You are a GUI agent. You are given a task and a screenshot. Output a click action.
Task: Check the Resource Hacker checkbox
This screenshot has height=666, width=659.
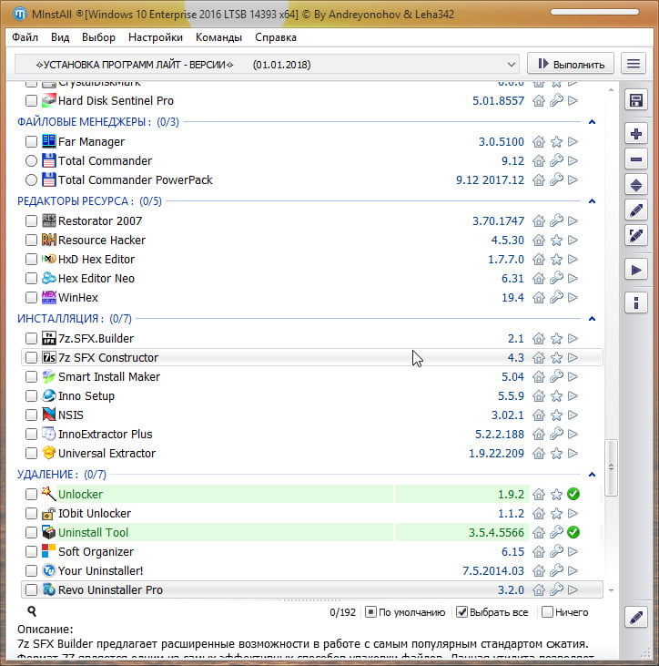pyautogui.click(x=32, y=241)
